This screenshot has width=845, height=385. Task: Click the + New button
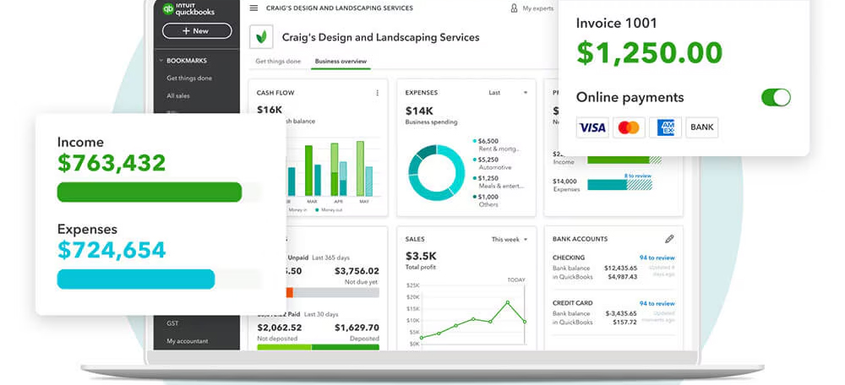coord(197,31)
